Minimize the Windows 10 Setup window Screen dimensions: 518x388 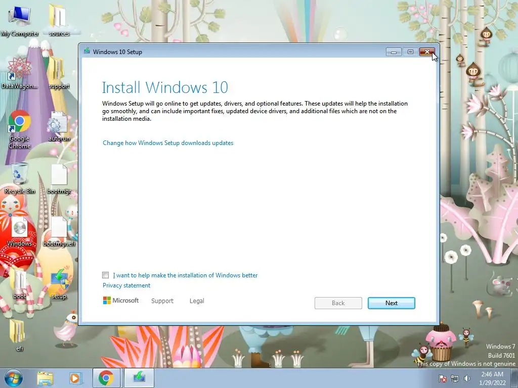click(394, 52)
